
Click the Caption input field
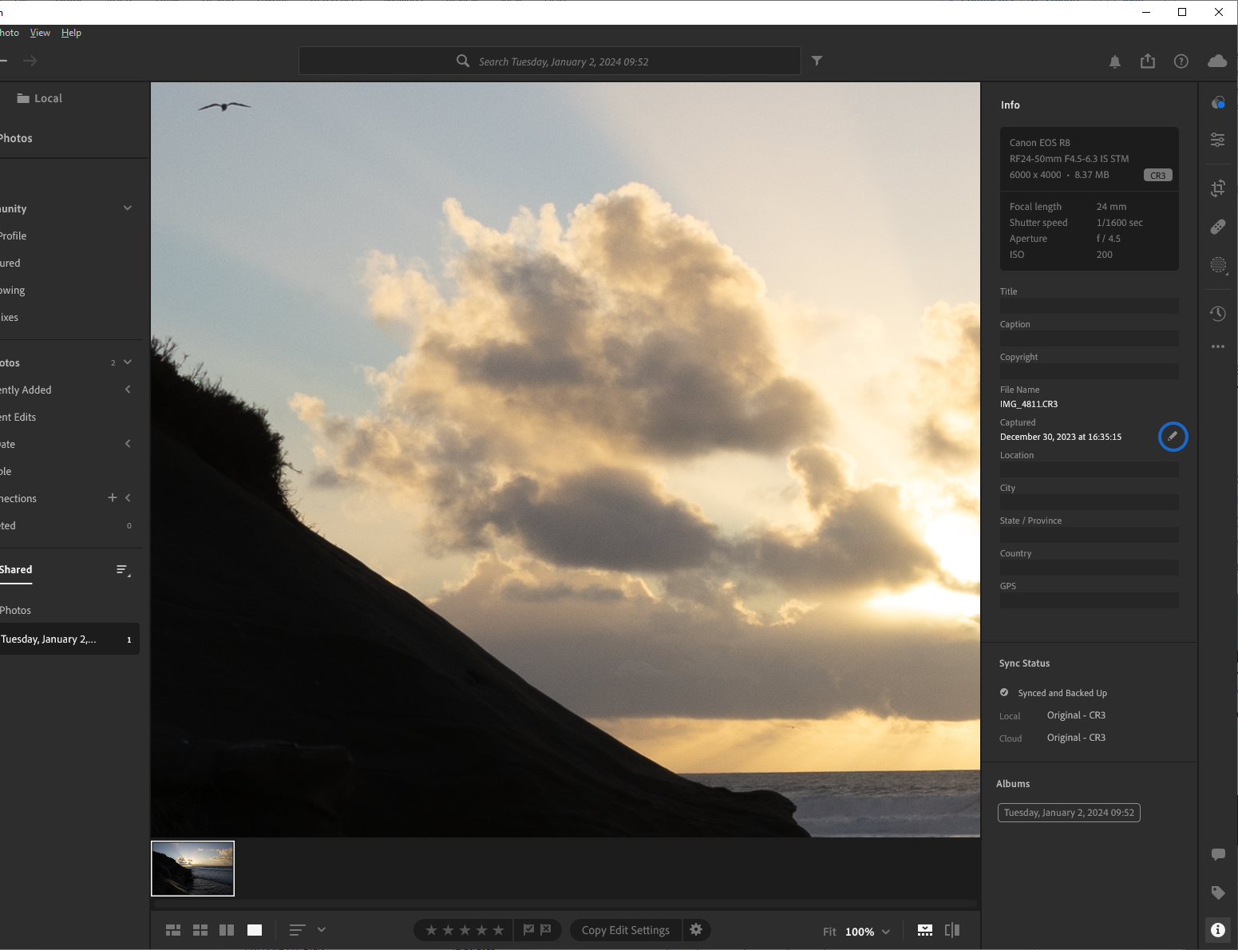click(1089, 338)
